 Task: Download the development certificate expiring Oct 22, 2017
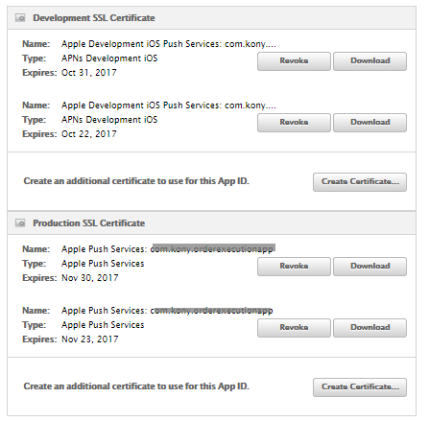[369, 123]
